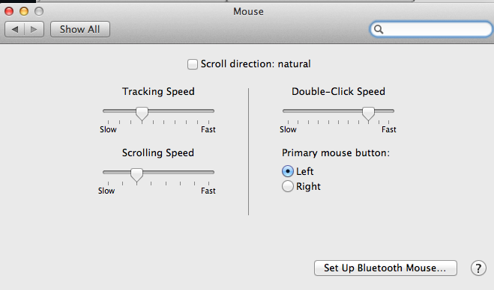Image resolution: width=494 pixels, height=290 pixels.
Task: Click Show All button
Action: (x=80, y=30)
